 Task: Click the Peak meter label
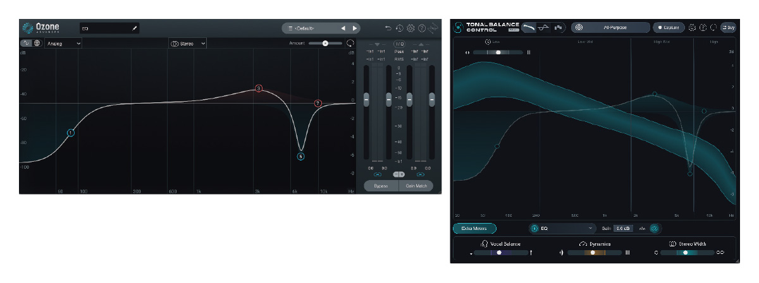click(x=399, y=52)
